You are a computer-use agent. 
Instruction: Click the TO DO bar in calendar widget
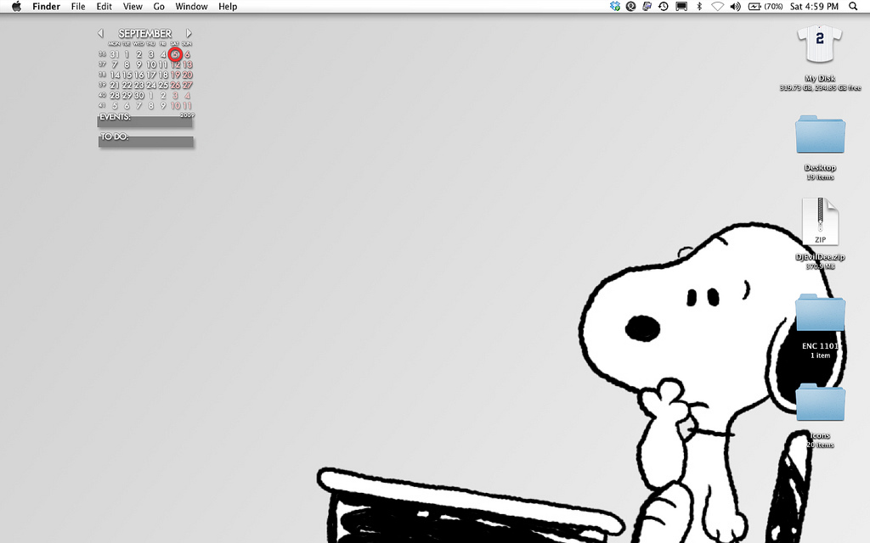[146, 140]
